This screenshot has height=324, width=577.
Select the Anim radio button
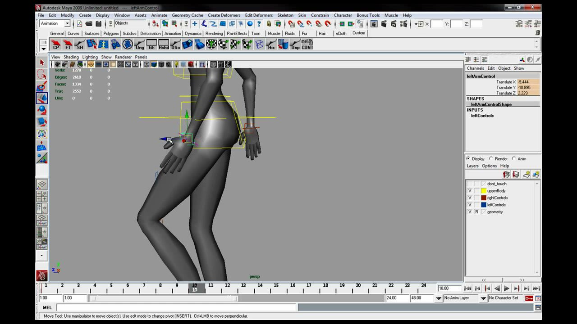[x=513, y=158]
